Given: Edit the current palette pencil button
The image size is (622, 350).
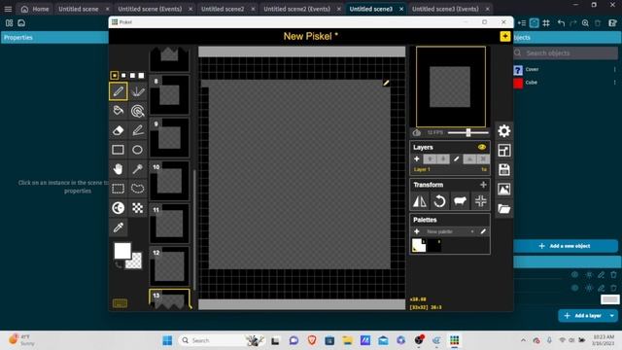Looking at the screenshot, I should pos(483,231).
